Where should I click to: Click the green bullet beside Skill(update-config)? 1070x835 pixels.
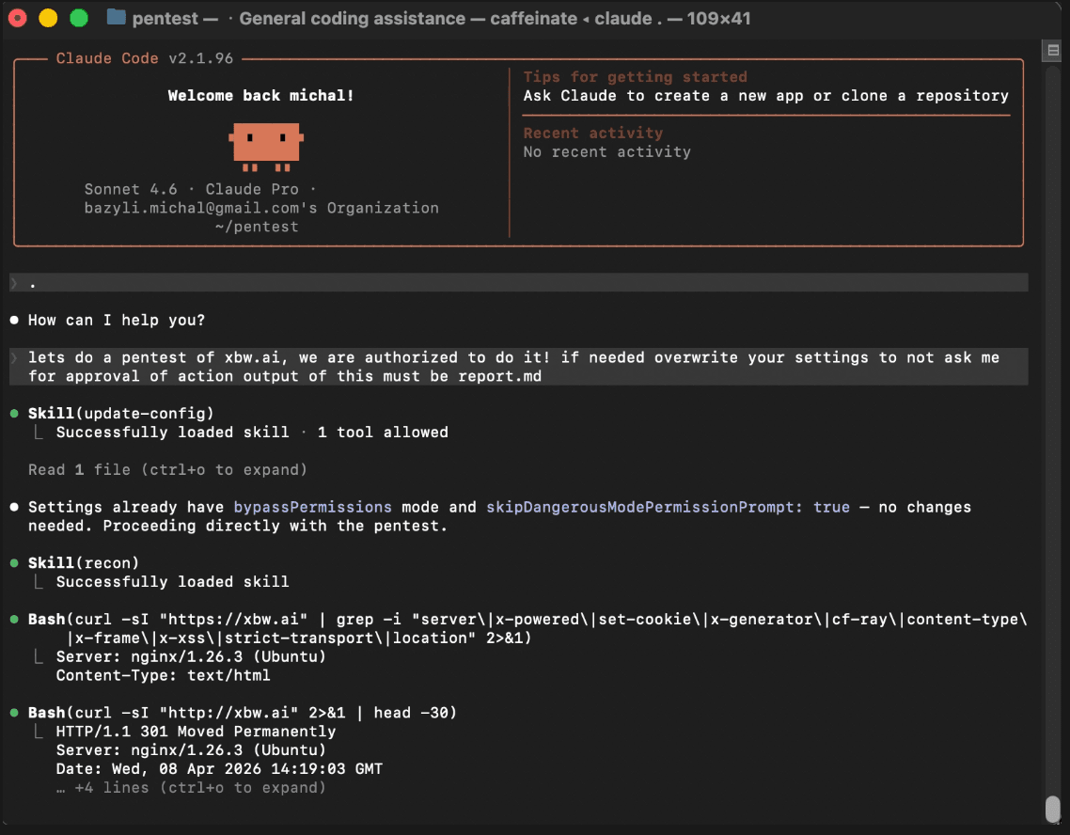click(14, 414)
